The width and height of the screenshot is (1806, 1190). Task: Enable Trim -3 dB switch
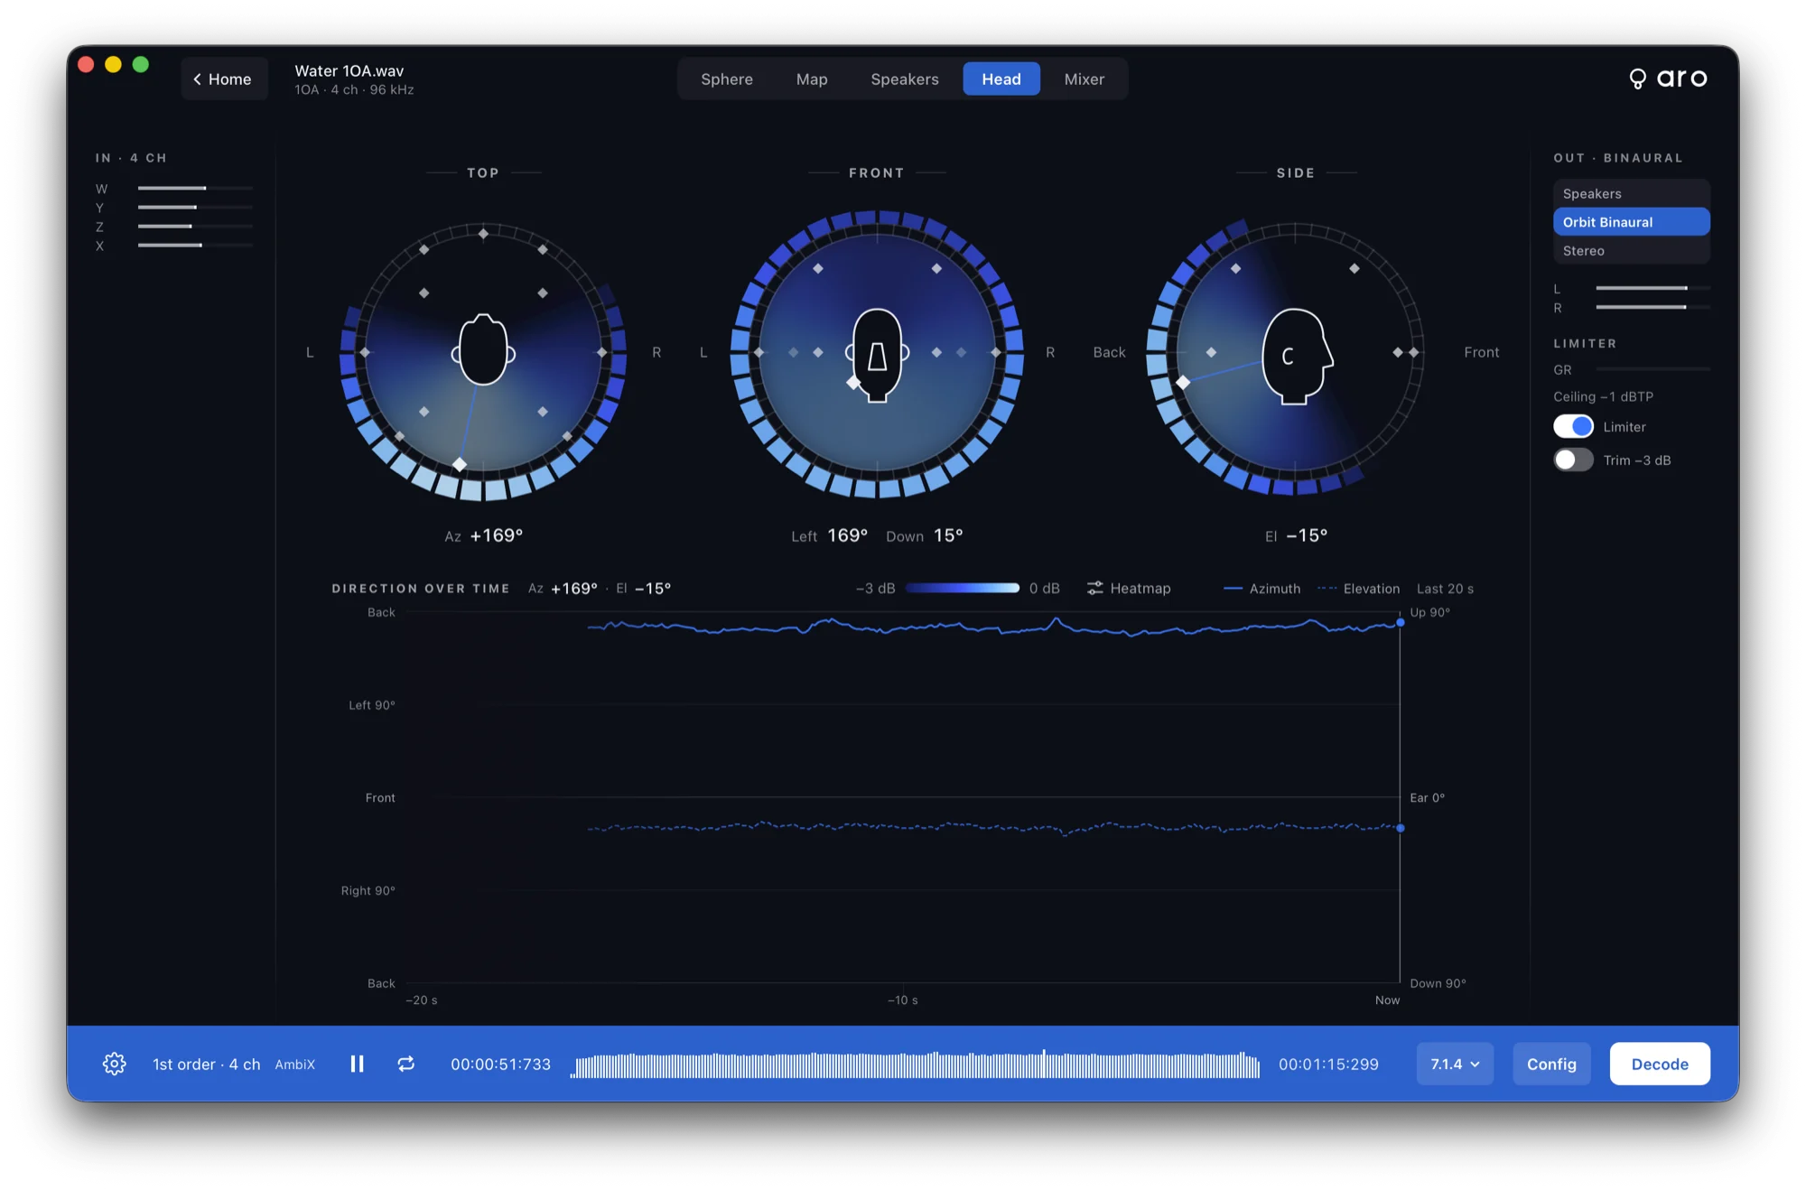(x=1573, y=460)
